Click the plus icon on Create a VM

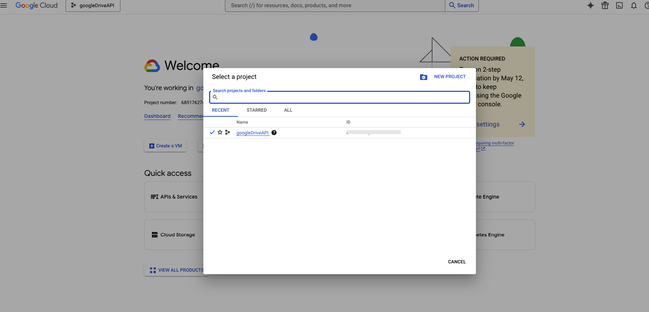152,146
